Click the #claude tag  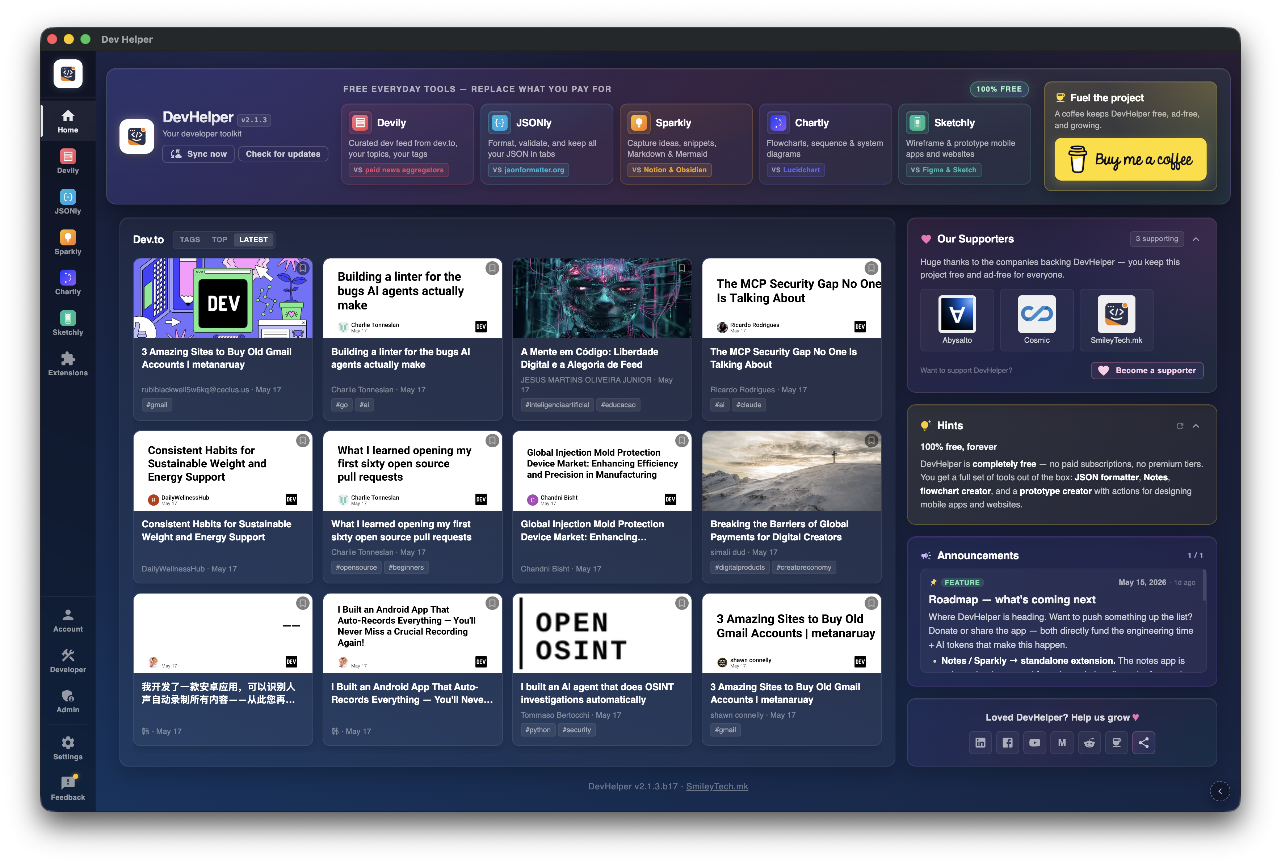tap(748, 404)
